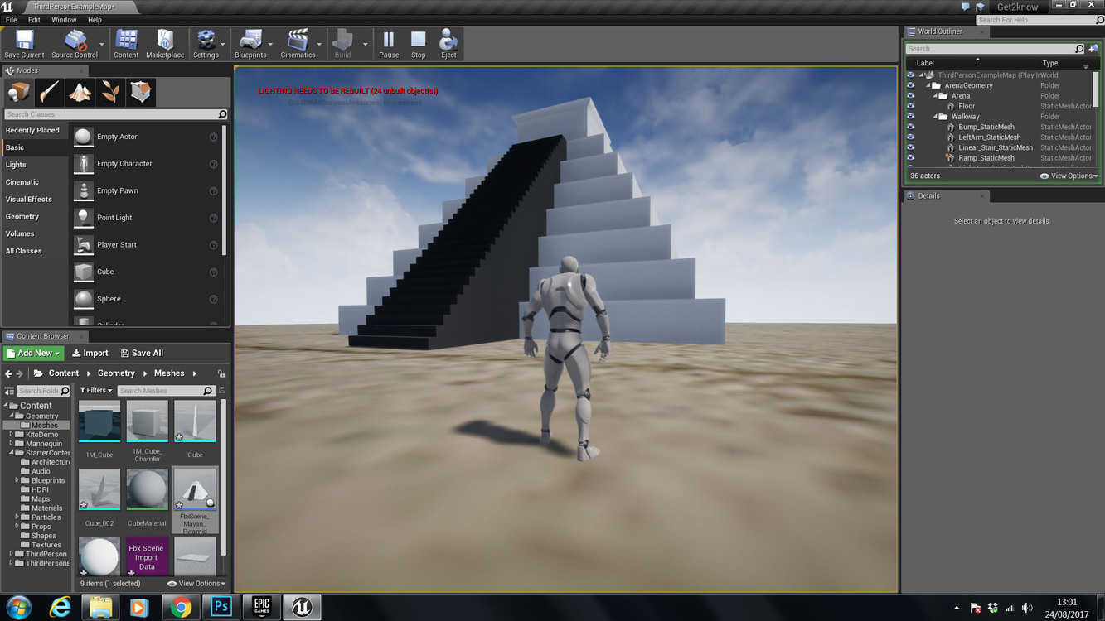The width and height of the screenshot is (1105, 621).
Task: Click the Blueprints toolbar icon
Action: click(x=250, y=43)
